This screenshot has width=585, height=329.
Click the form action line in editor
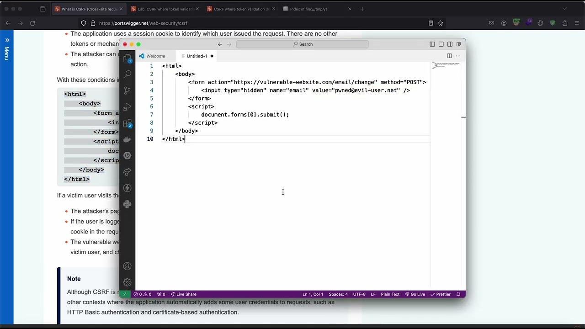coord(307,82)
